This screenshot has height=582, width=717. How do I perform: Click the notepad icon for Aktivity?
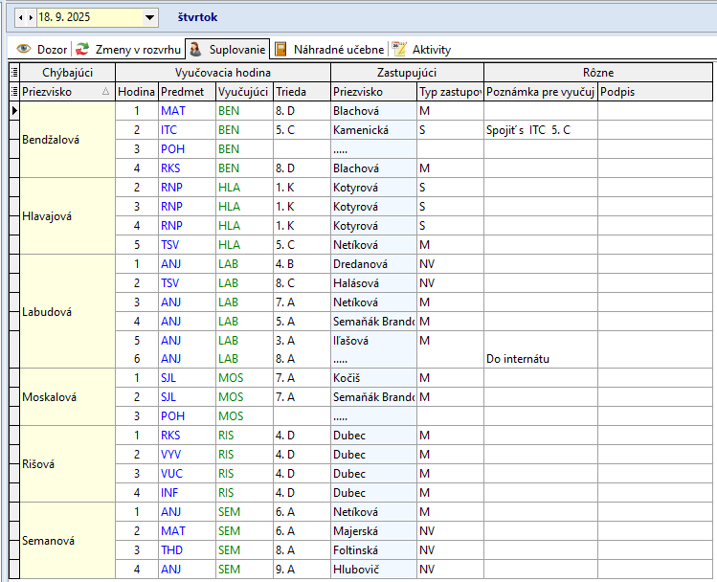pos(400,49)
